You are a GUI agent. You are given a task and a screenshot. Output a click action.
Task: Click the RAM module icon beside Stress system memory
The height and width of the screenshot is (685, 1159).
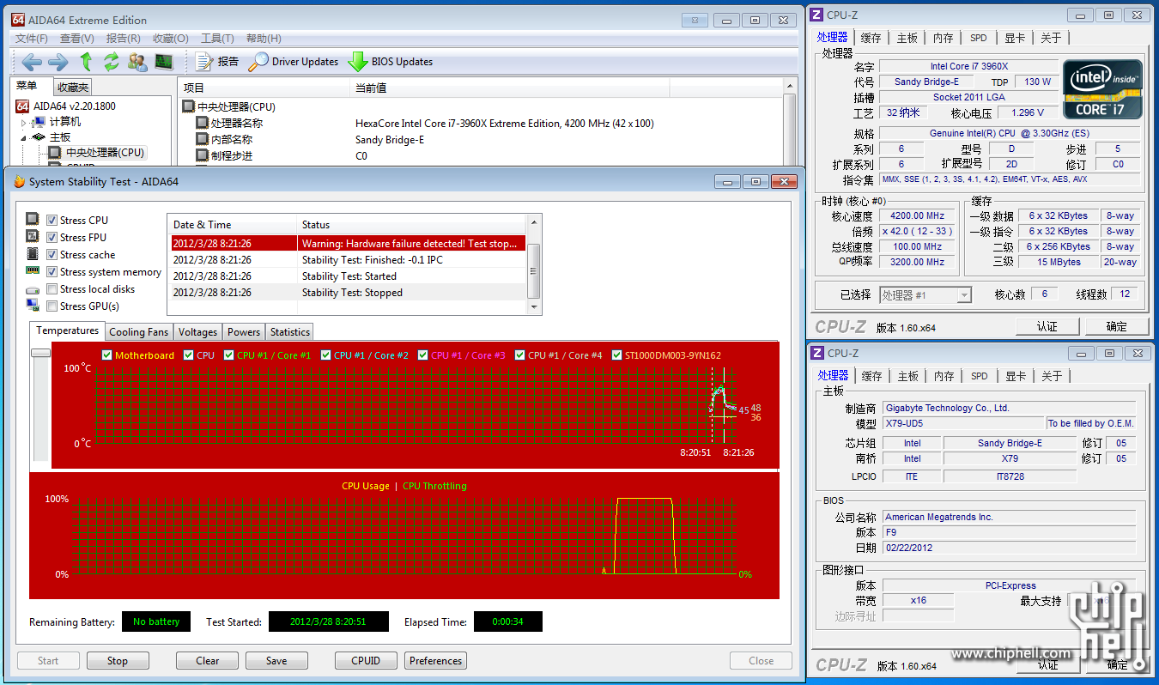click(33, 271)
